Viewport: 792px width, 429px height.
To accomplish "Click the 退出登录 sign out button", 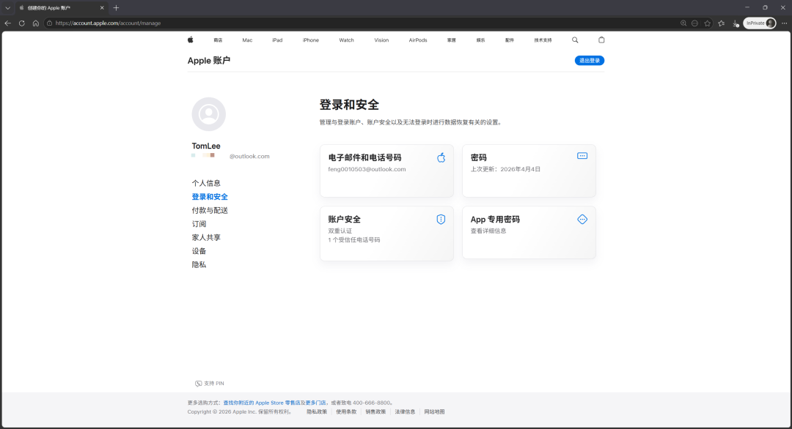I will [589, 60].
